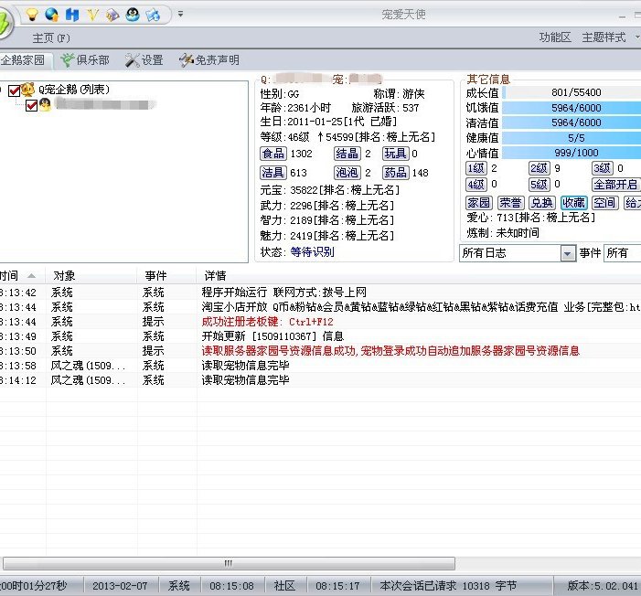The width and height of the screenshot is (641, 596).
Task: Click the 玩具 button
Action: [x=396, y=154]
